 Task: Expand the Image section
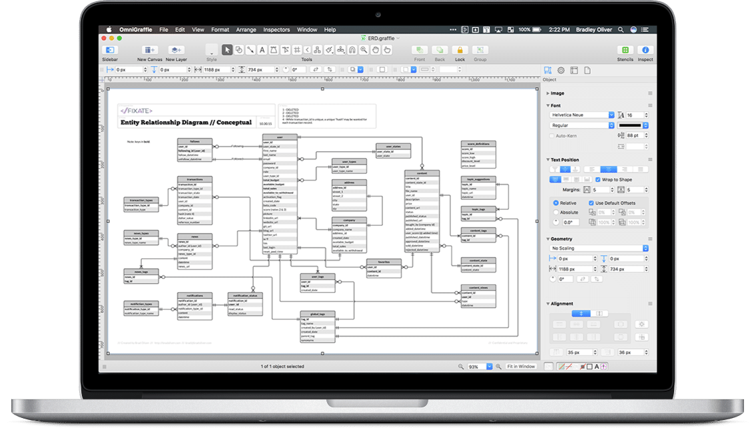coord(548,93)
